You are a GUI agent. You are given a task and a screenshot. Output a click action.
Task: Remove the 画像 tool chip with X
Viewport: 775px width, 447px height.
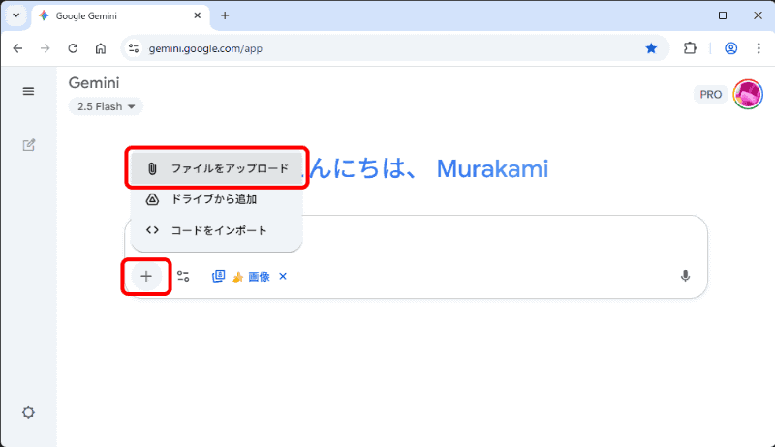(283, 276)
